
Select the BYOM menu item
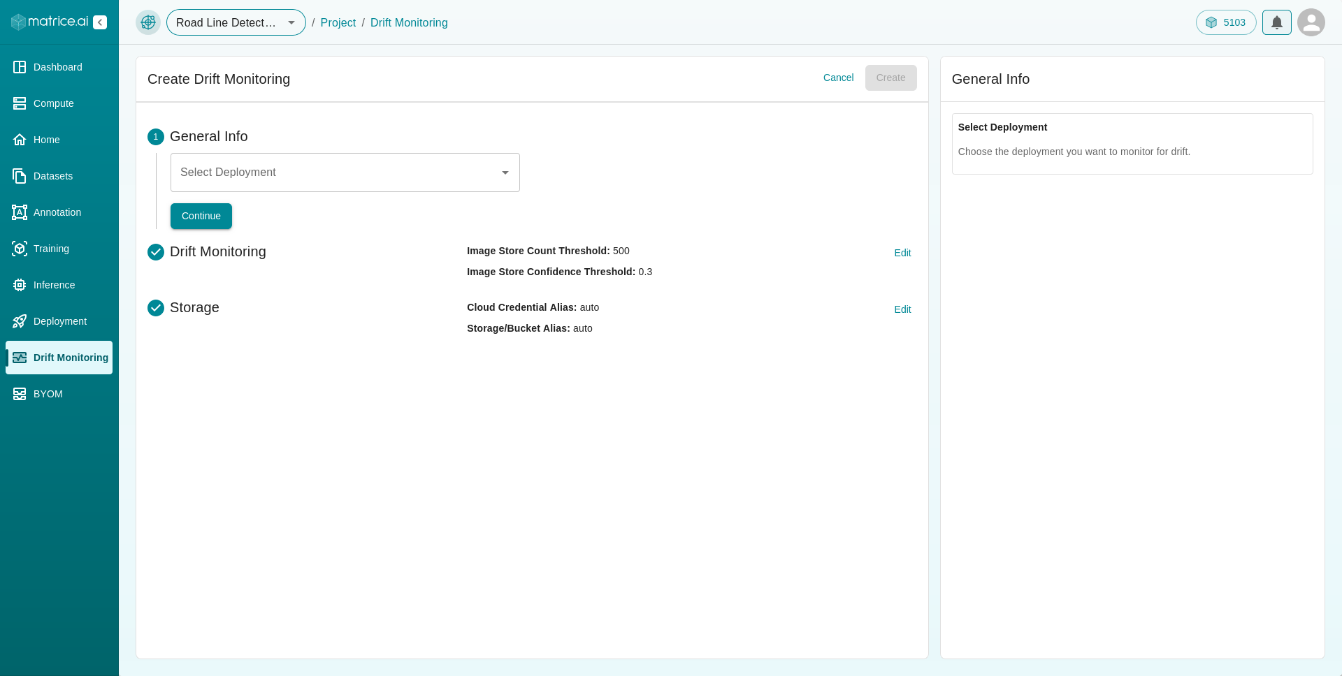point(59,394)
